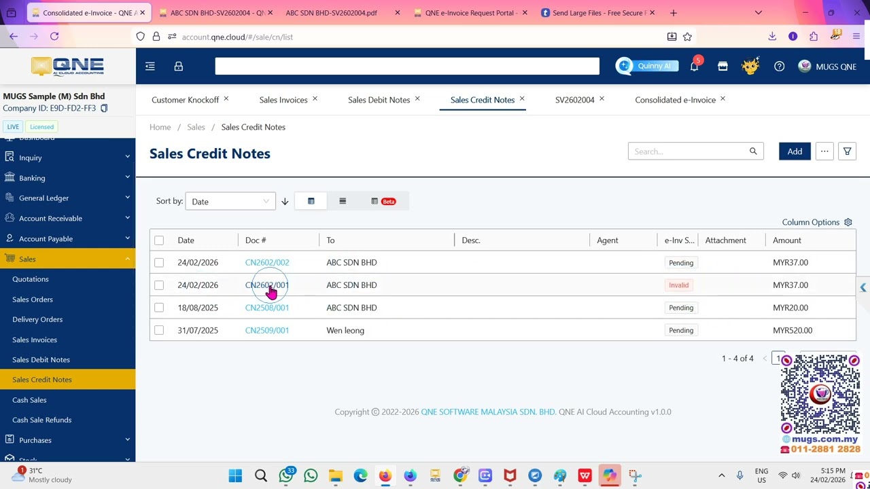
Task: Click the search magnifier icon
Action: (x=753, y=151)
